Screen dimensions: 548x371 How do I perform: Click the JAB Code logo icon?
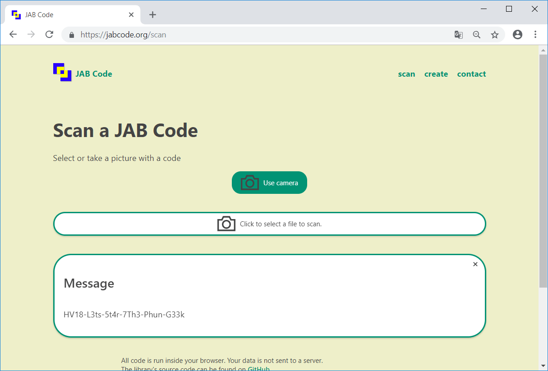62,72
